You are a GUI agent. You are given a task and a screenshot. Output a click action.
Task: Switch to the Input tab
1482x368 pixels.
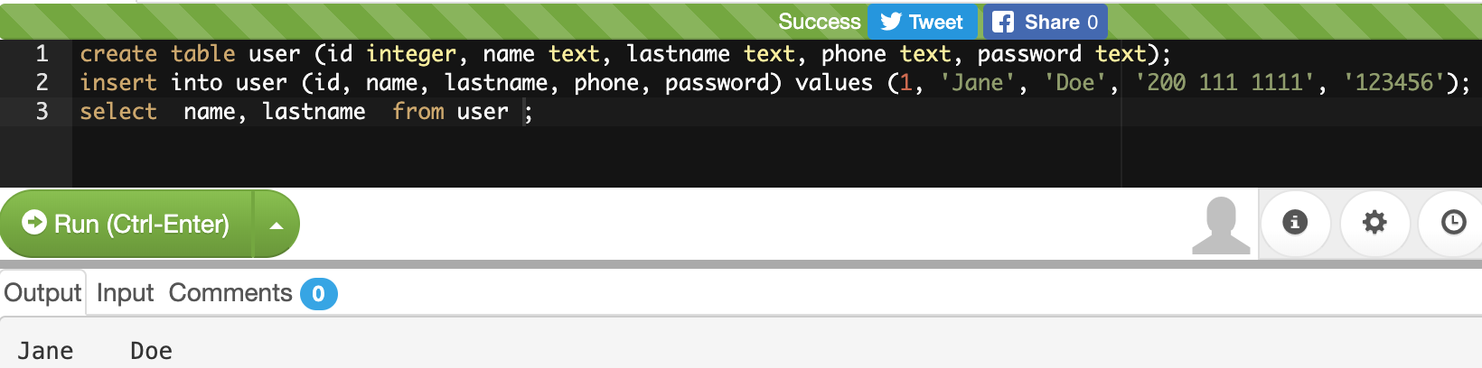[x=125, y=293]
